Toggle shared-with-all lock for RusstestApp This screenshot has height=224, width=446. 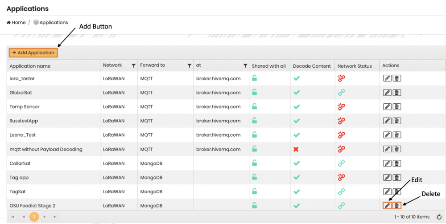pos(254,121)
